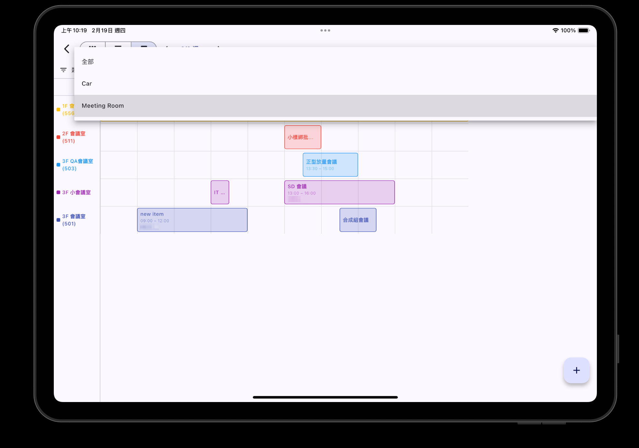Screen dimensions: 639x448
Task: Open the 小樣綁批 red event
Action: click(302, 137)
